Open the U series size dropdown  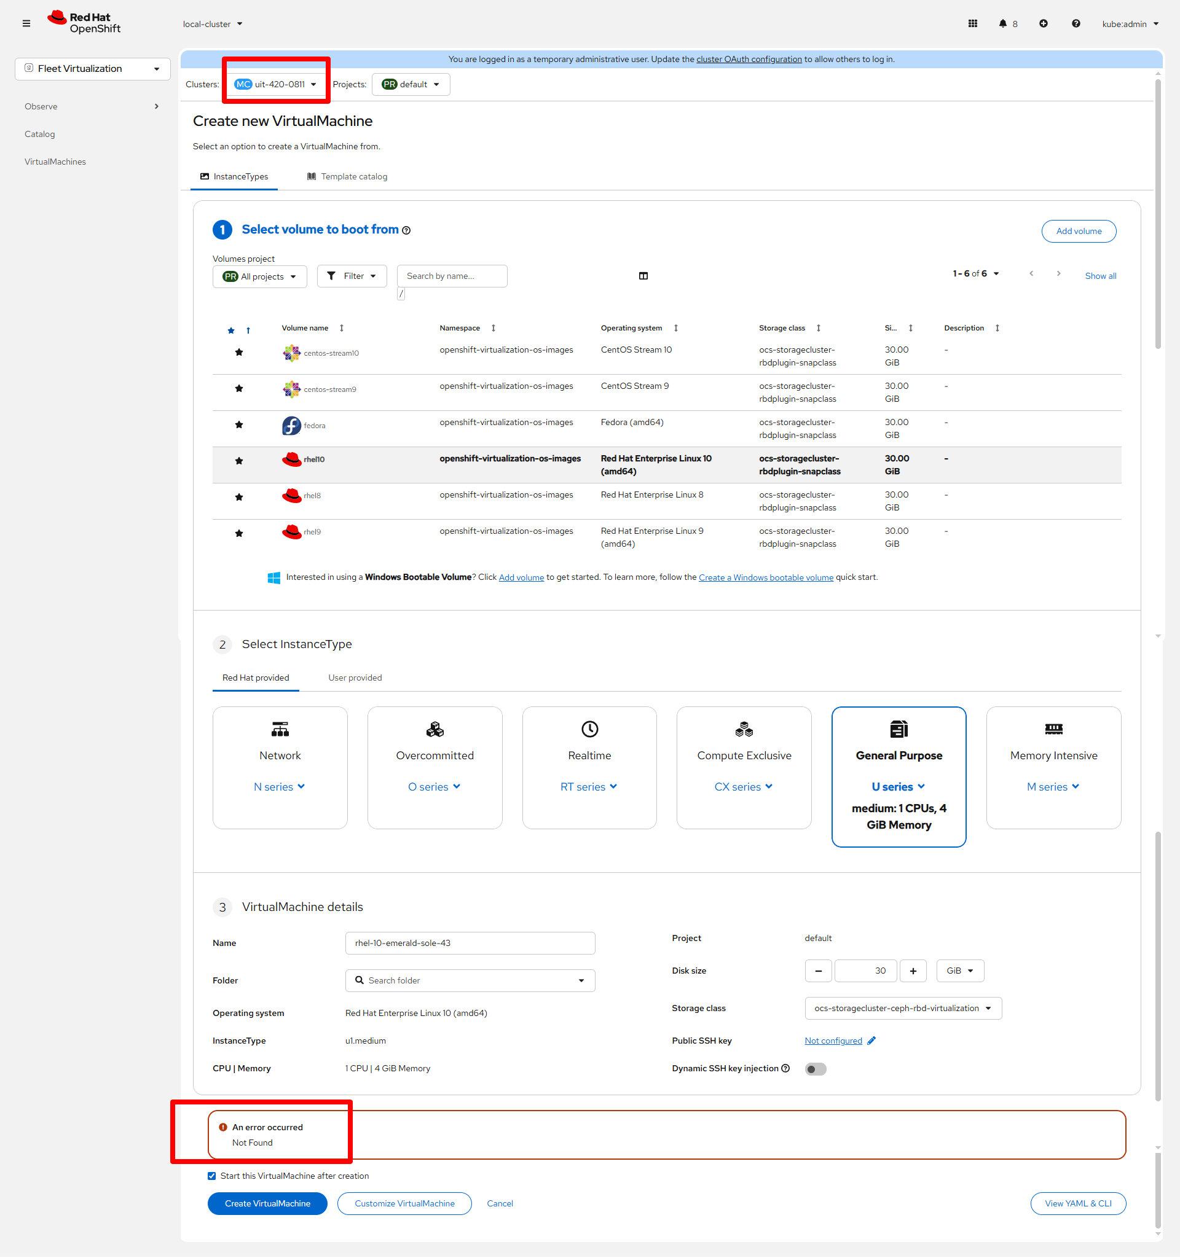[899, 787]
